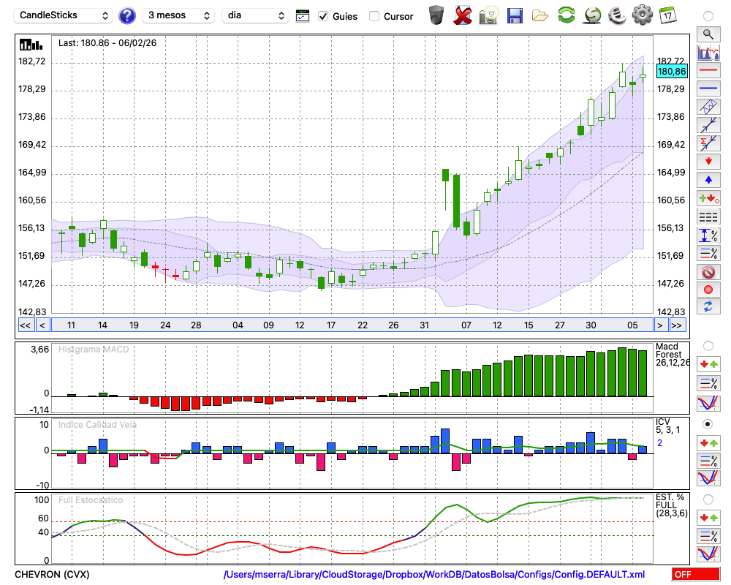Select the radio button beside Macd Forest panel
Viewport: 731px width, 585px height.
[708, 345]
